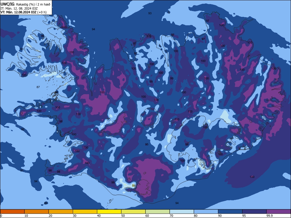Click the title text 'Rakastig (%) í 2 m hæð'
Image resolution: width=291 pixels, height=218 pixels.
click(x=33, y=4)
